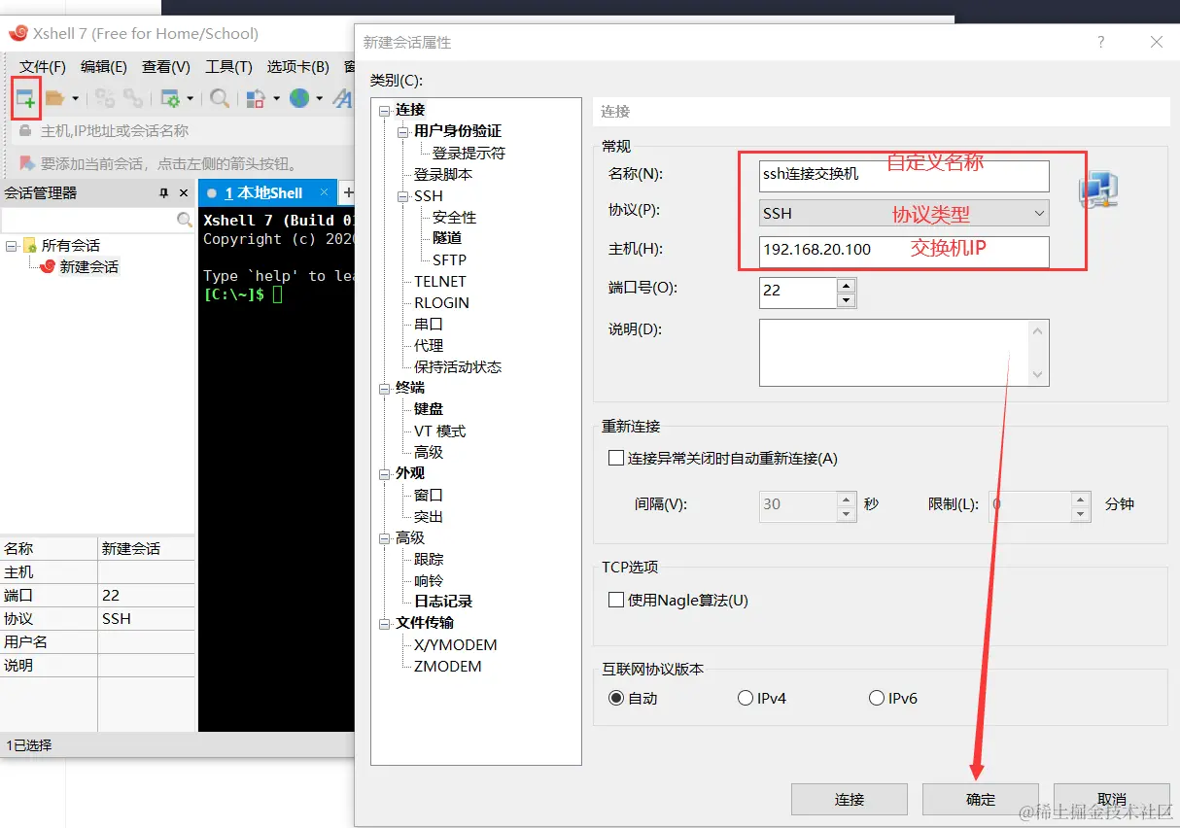Select 登录脚本 in the category tree
The height and width of the screenshot is (828, 1180).
[x=443, y=174]
